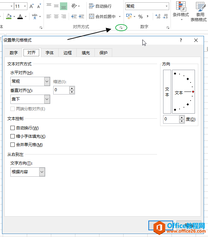
Task: Decrease decimal places icon
Action: point(165,16)
